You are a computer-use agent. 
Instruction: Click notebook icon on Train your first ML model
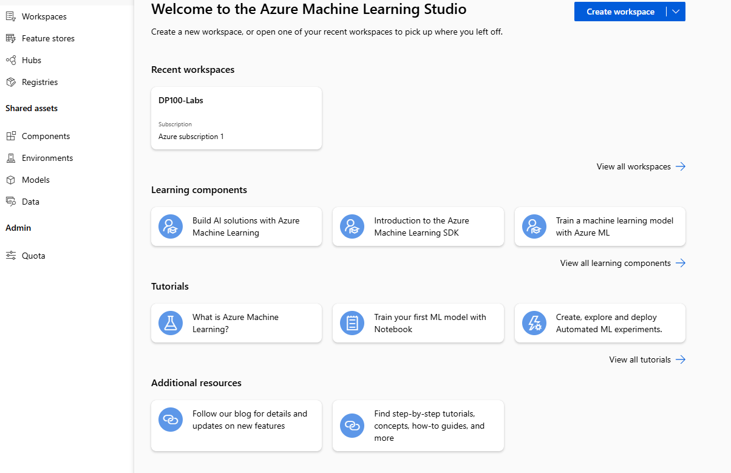352,323
